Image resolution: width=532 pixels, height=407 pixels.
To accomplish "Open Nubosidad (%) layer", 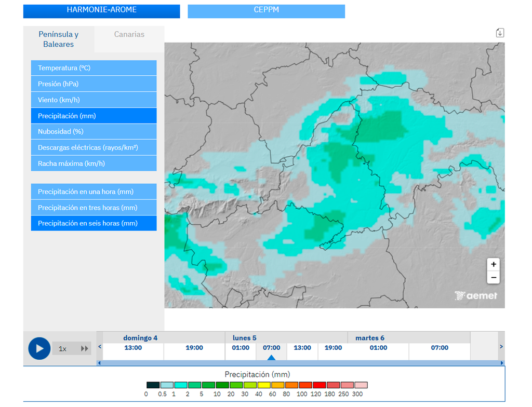I will 94,131.
